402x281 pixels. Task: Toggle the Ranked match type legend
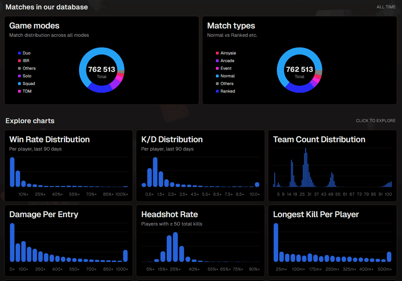click(227, 91)
